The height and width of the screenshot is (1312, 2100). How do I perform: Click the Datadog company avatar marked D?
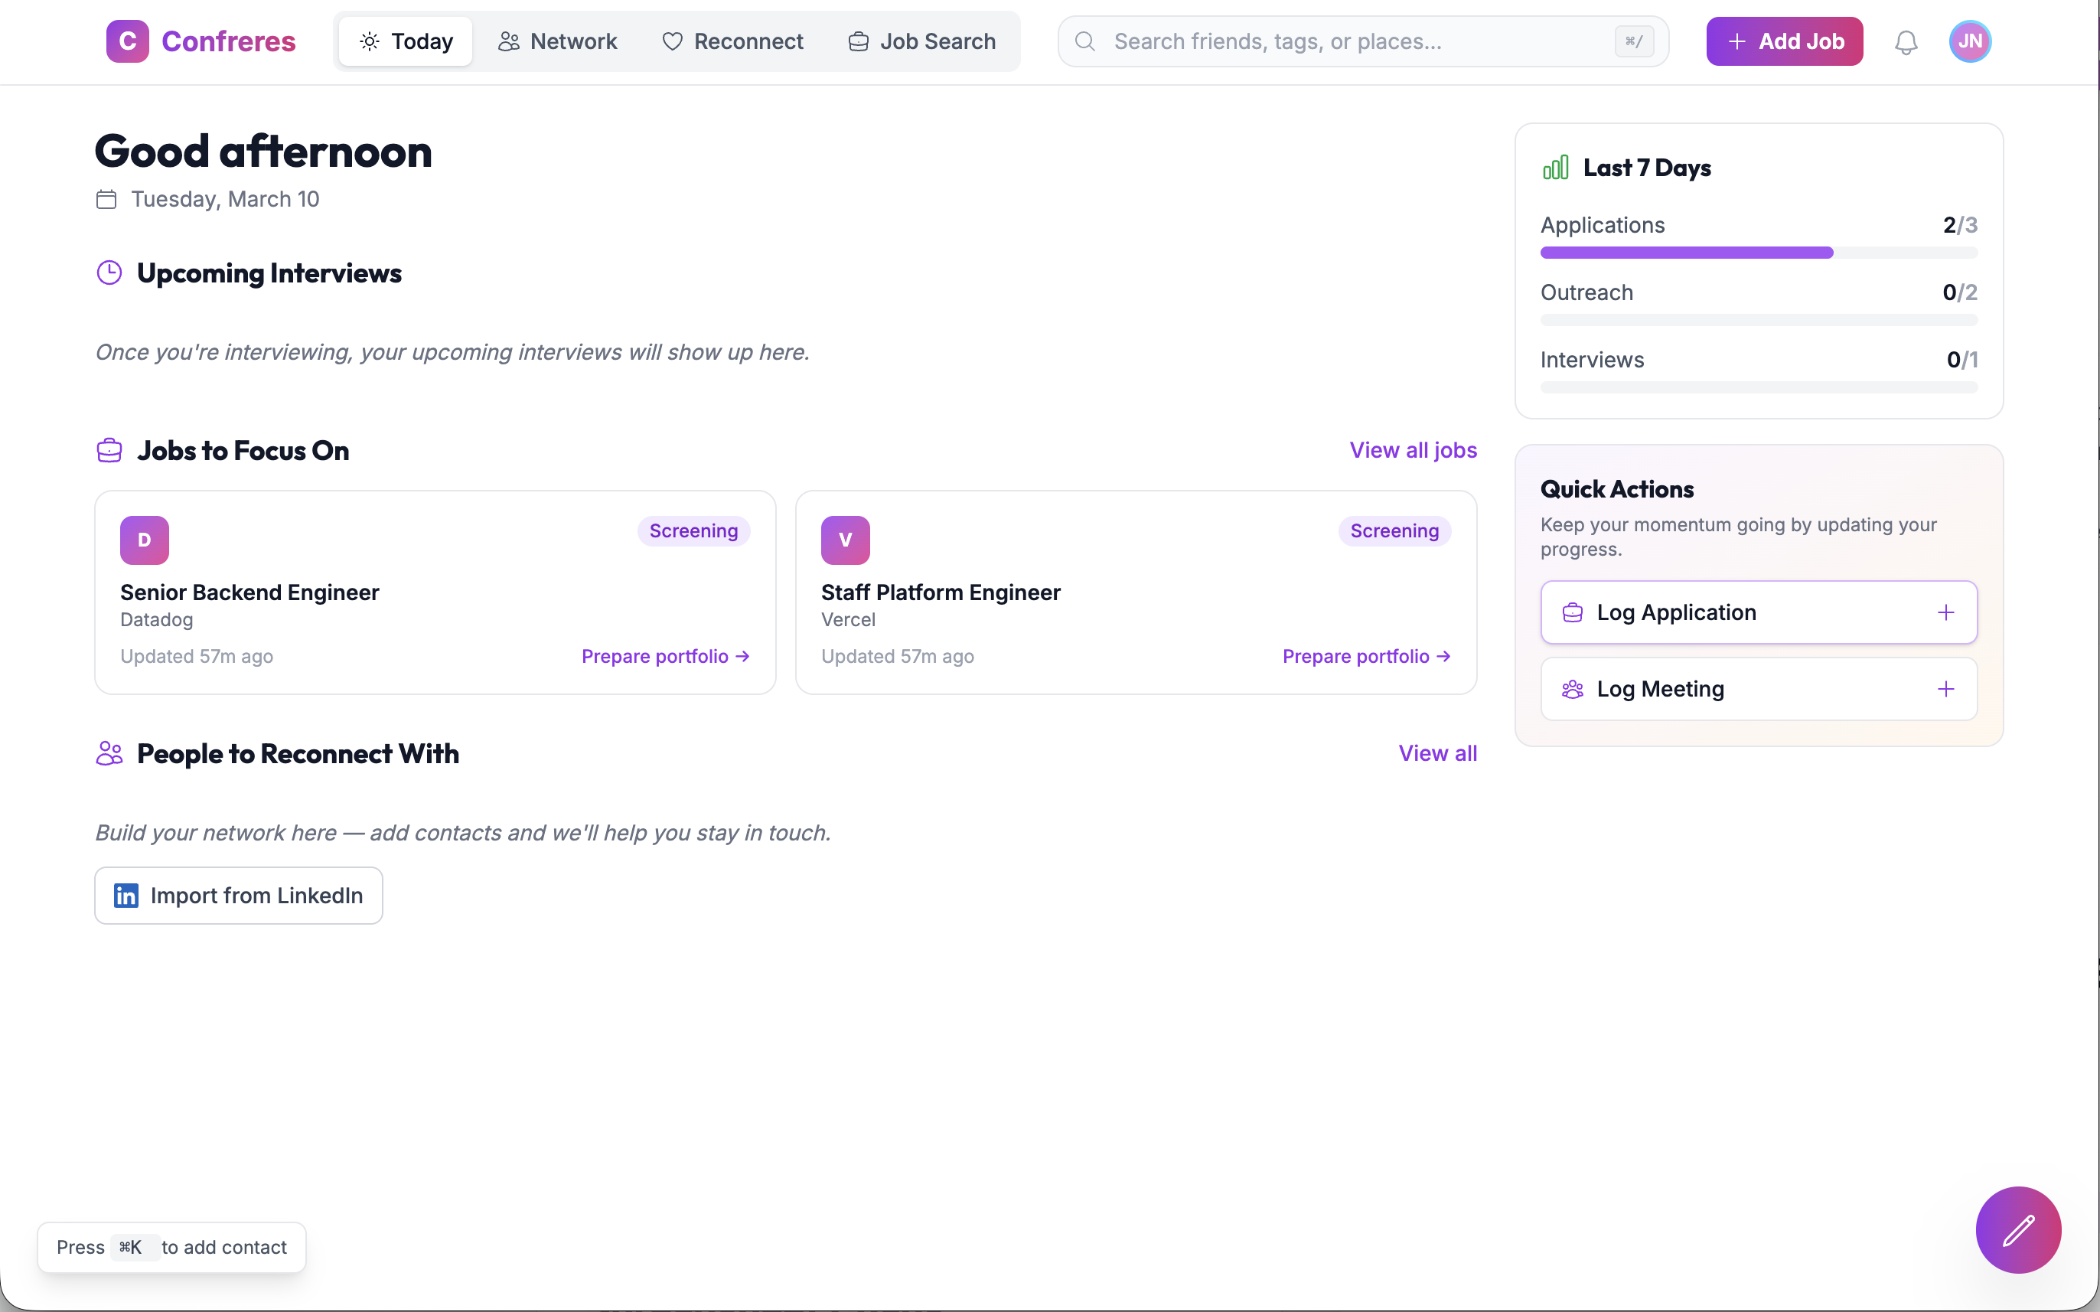point(144,539)
